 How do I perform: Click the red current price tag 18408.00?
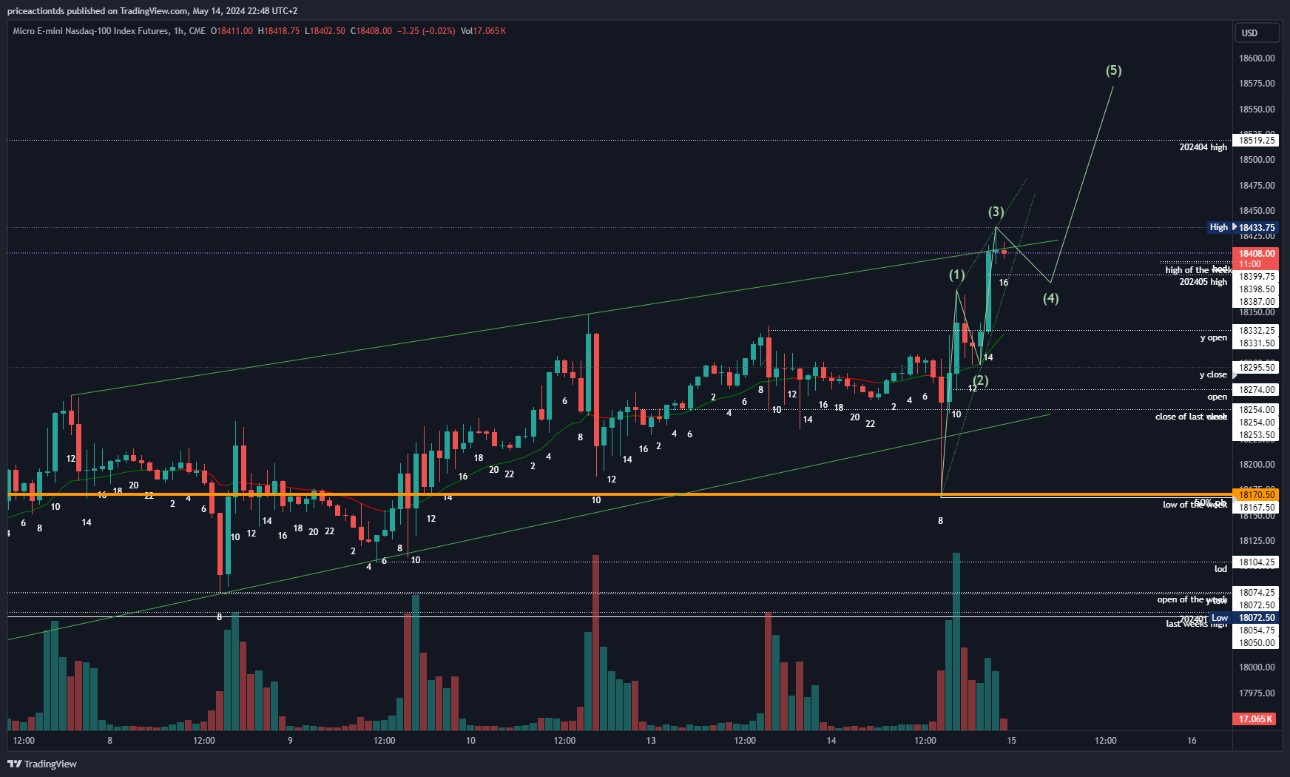[x=1257, y=253]
